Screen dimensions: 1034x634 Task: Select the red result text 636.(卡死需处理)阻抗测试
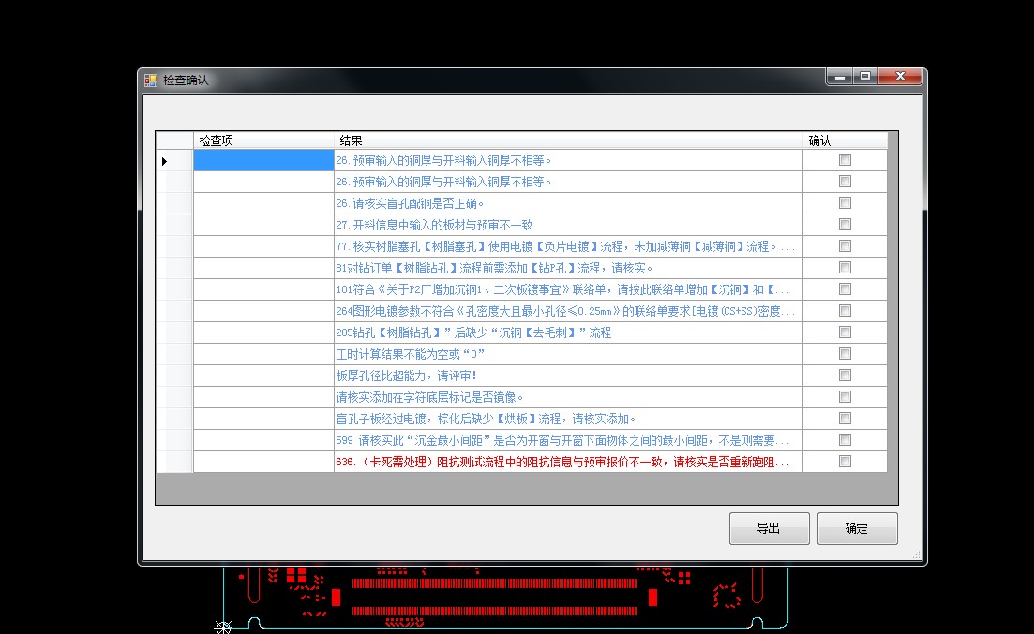[562, 462]
